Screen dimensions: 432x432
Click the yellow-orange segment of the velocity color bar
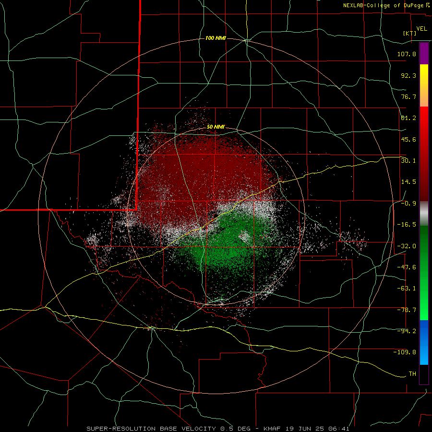click(424, 85)
